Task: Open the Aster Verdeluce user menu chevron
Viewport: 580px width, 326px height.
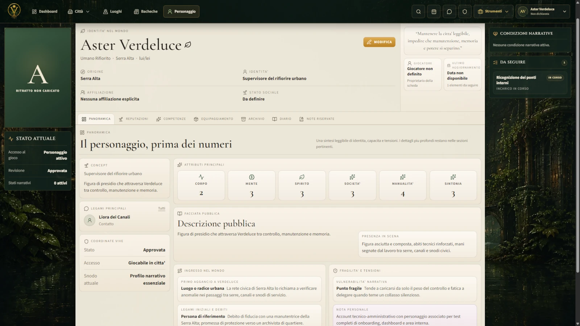Action: (x=564, y=12)
